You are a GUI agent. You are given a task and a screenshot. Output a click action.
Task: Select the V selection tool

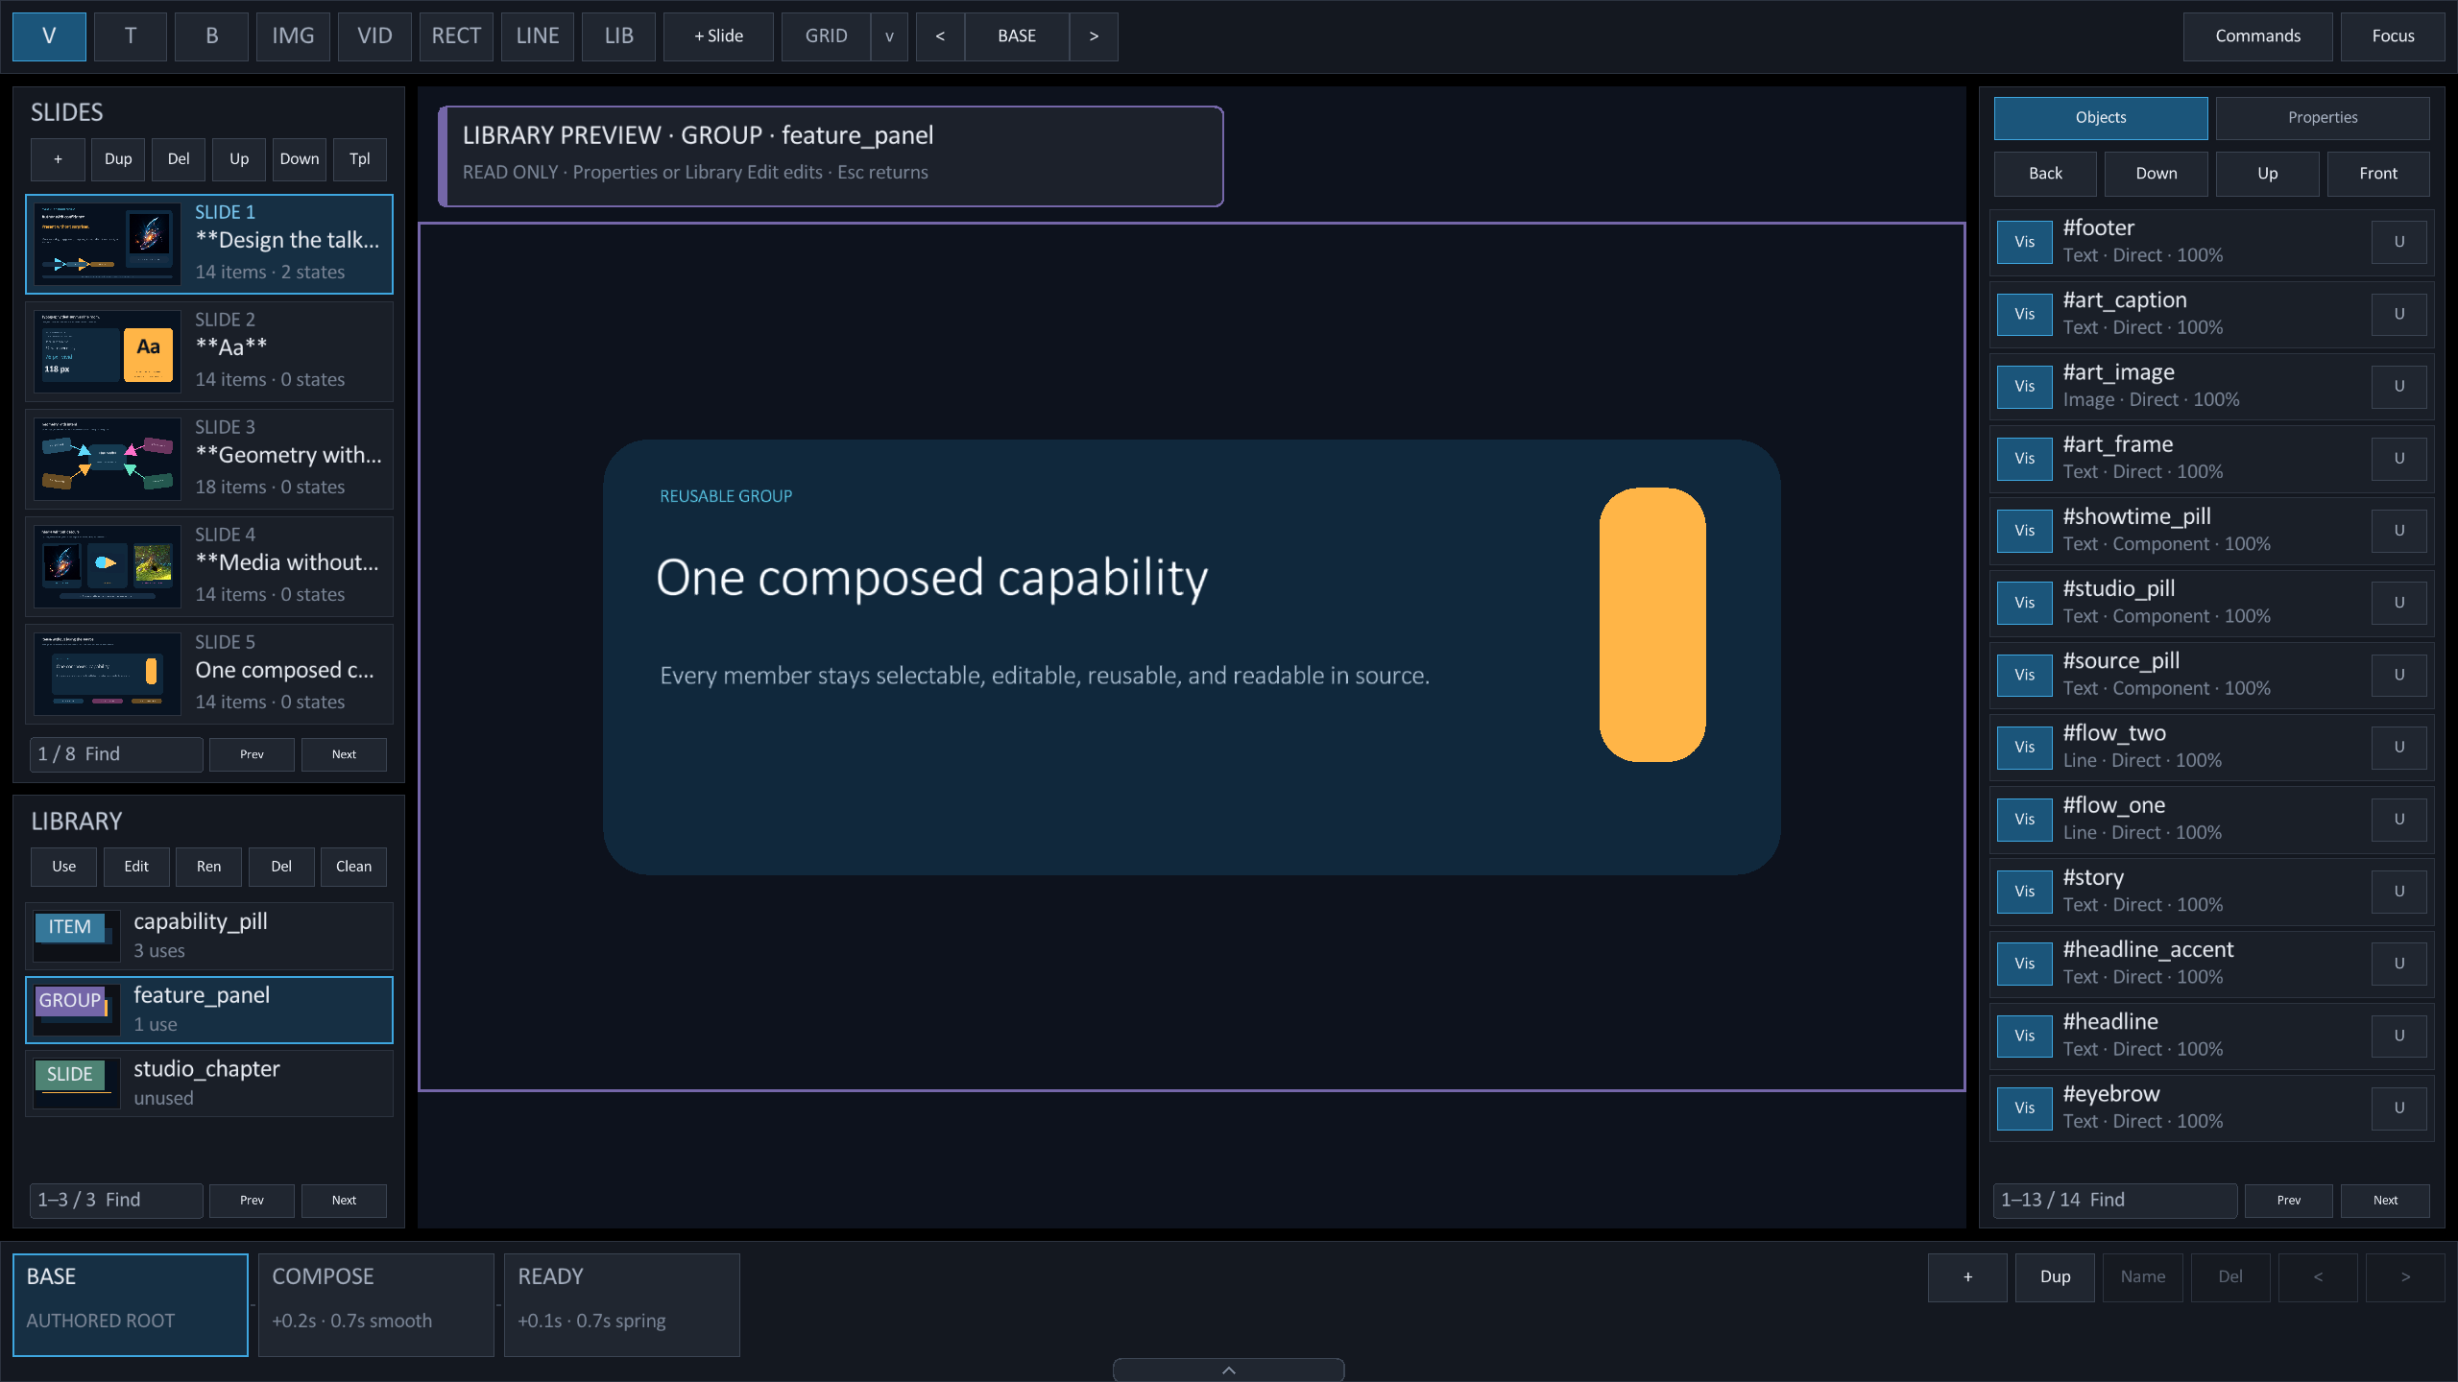pyautogui.click(x=49, y=36)
